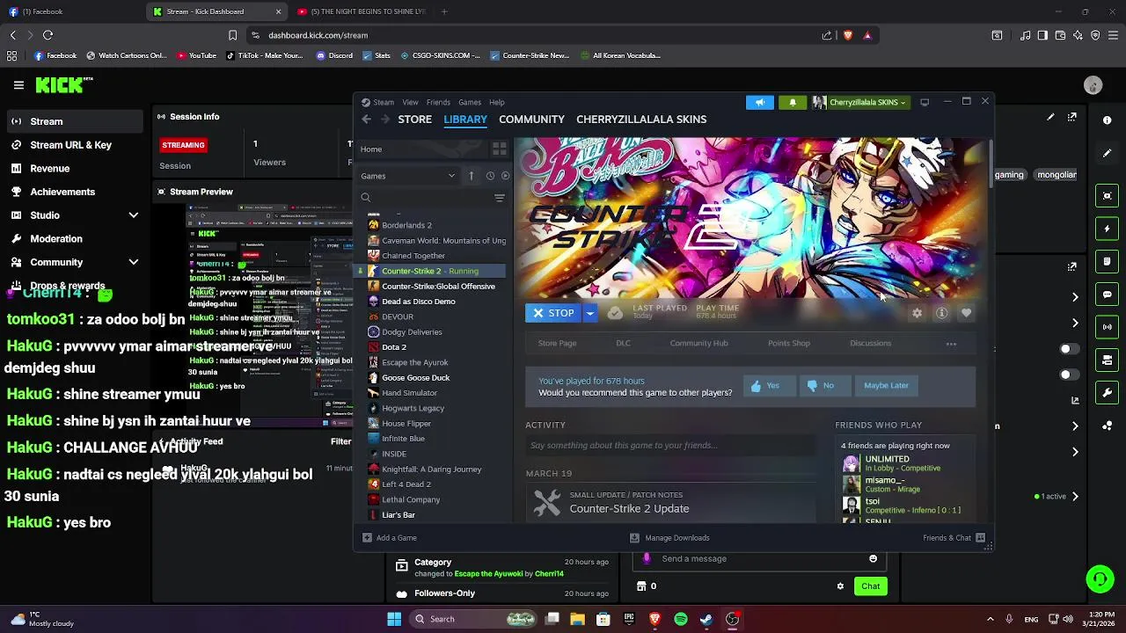Screen dimensions: 1126x633
Task: Stop the running Counter-Strike 2 game
Action: [553, 313]
